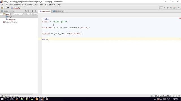Open the VCS menu
Viewport: 181px width, 101px height.
click(x=46, y=4)
